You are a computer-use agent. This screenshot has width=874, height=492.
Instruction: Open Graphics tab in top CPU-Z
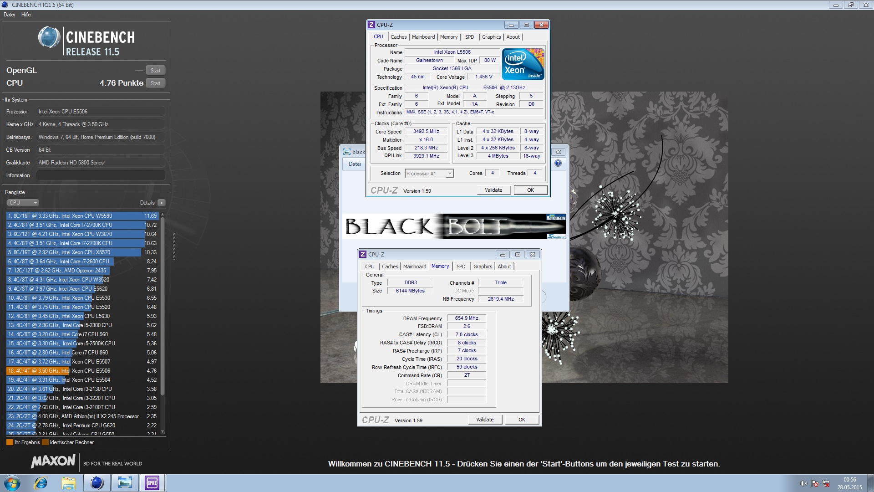click(x=491, y=37)
